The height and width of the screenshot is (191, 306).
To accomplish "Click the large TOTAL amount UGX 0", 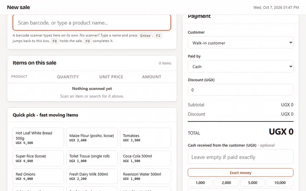I will pyautogui.click(x=281, y=132).
